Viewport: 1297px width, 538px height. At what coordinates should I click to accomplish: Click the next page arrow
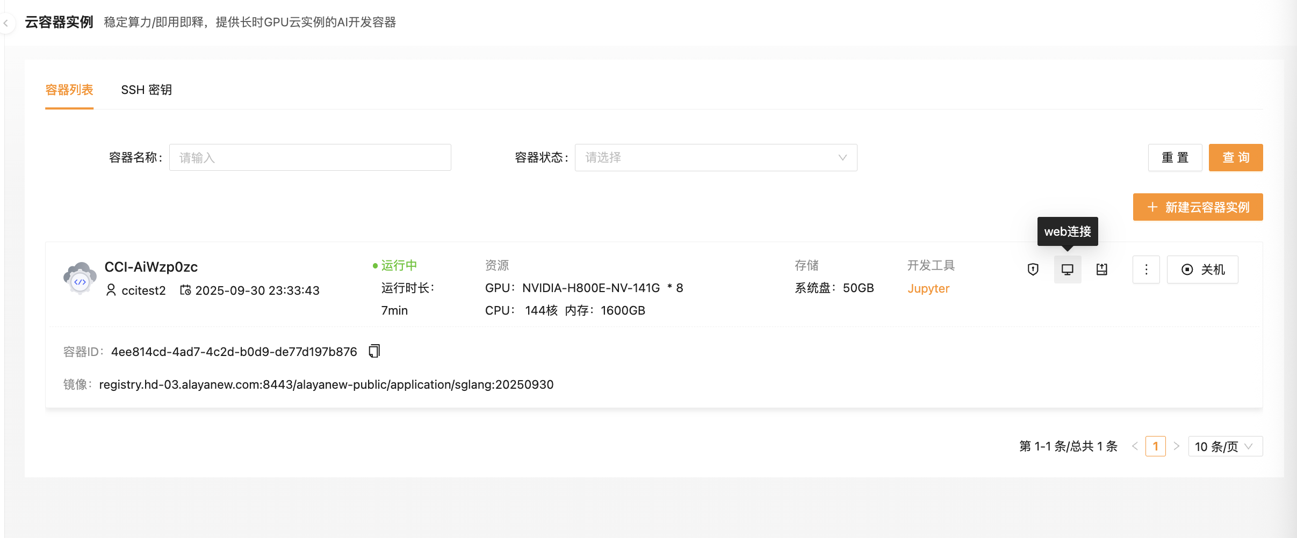point(1177,446)
